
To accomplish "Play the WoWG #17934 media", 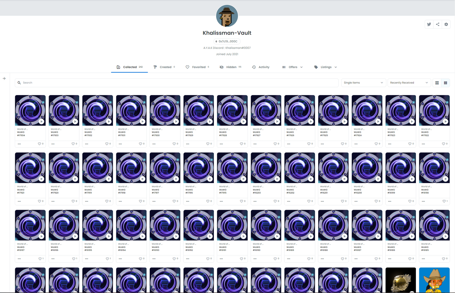I will tap(41, 122).
